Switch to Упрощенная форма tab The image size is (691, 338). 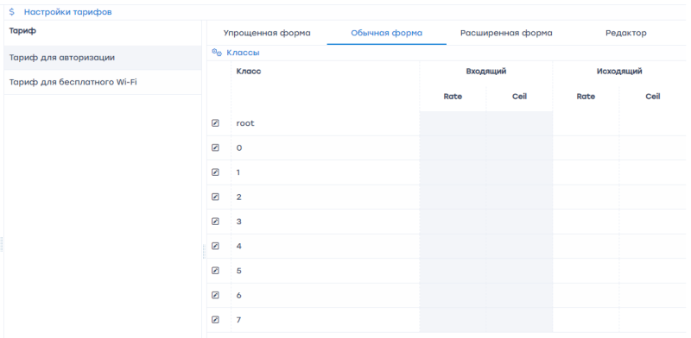click(x=267, y=33)
